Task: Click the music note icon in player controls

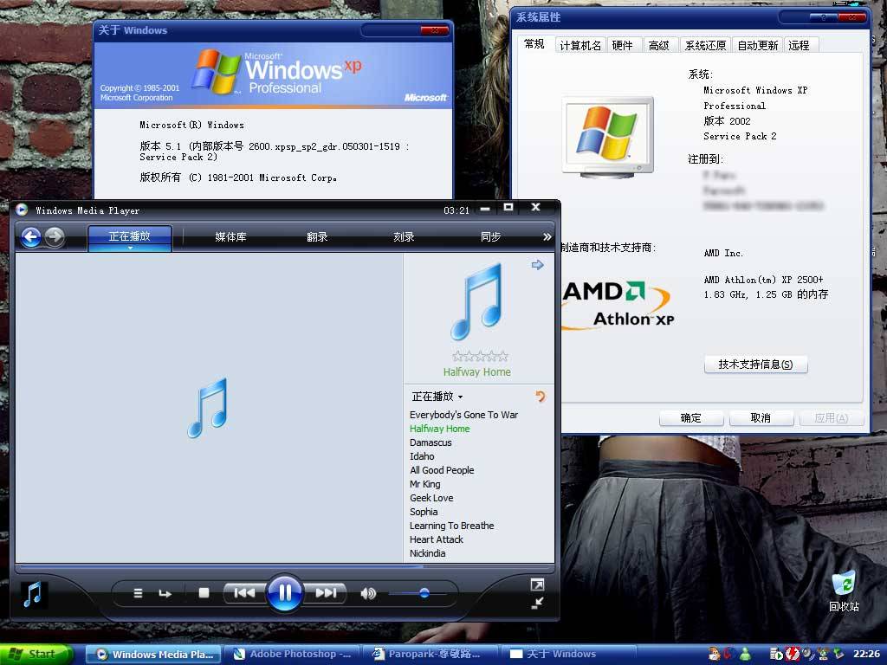Action: tap(34, 594)
